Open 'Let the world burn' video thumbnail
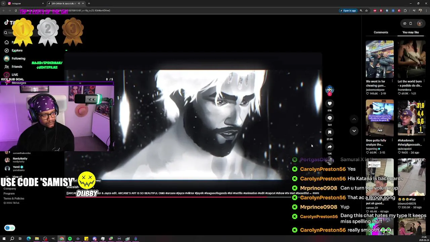Image resolution: width=430 pixels, height=242 pixels. click(x=412, y=59)
